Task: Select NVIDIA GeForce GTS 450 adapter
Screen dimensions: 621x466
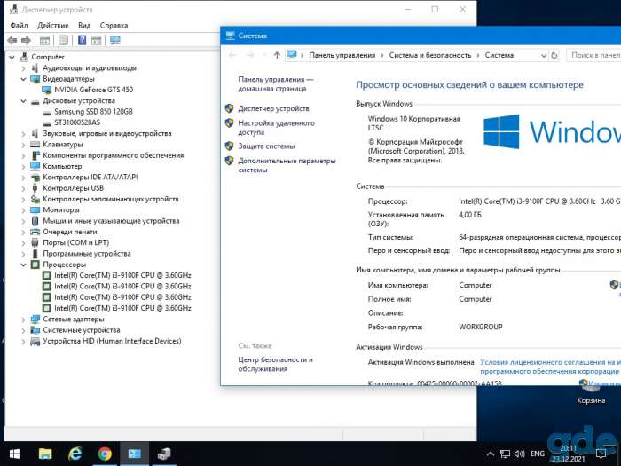Action: (x=93, y=90)
